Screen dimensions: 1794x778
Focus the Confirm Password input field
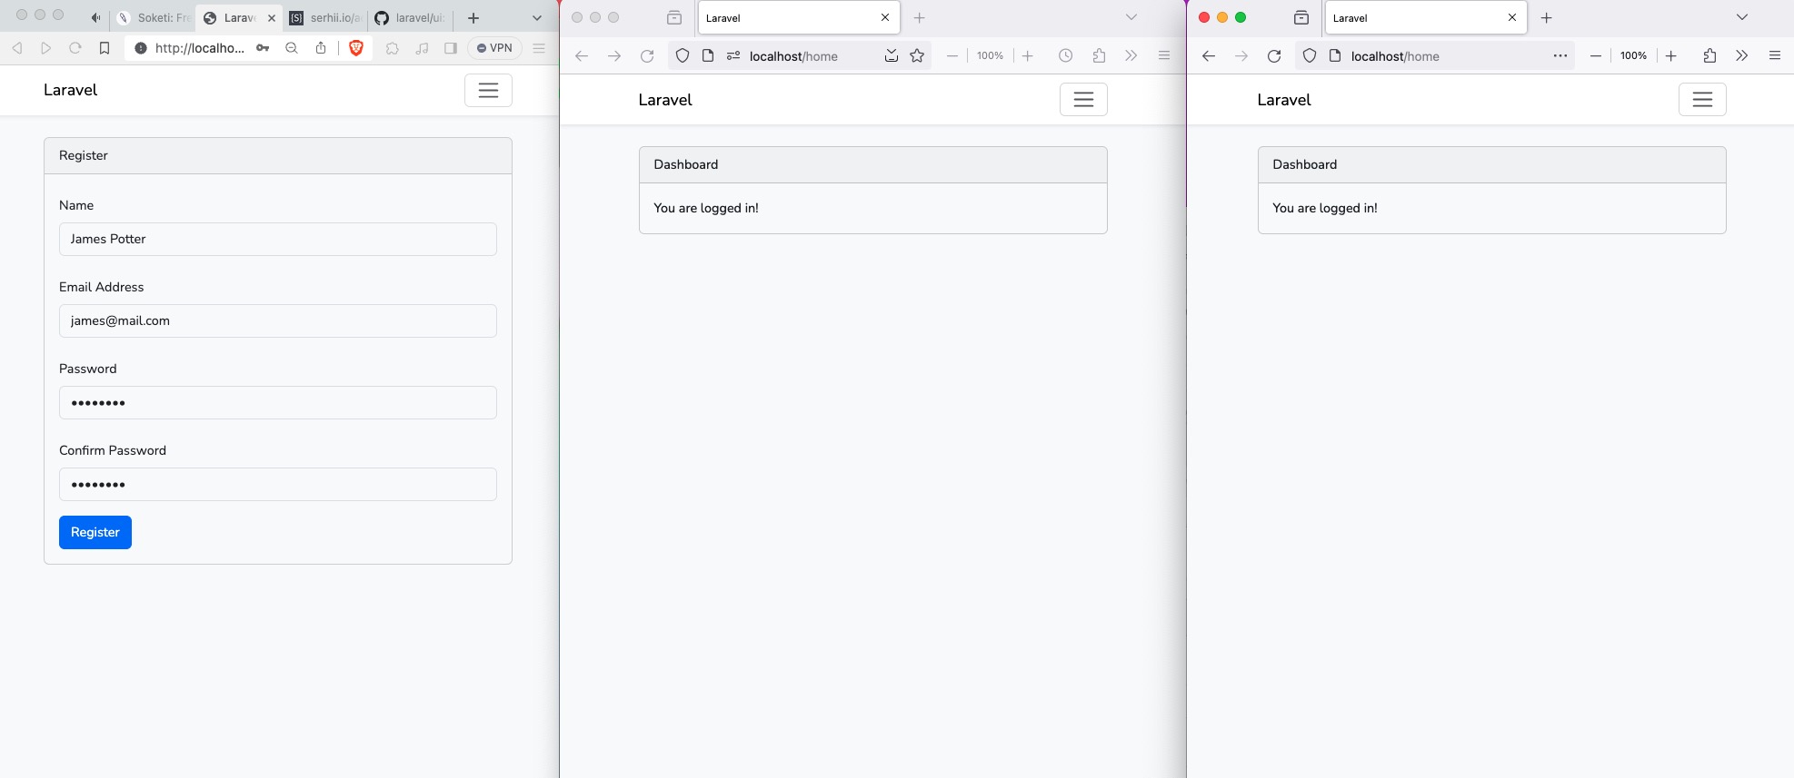(278, 484)
